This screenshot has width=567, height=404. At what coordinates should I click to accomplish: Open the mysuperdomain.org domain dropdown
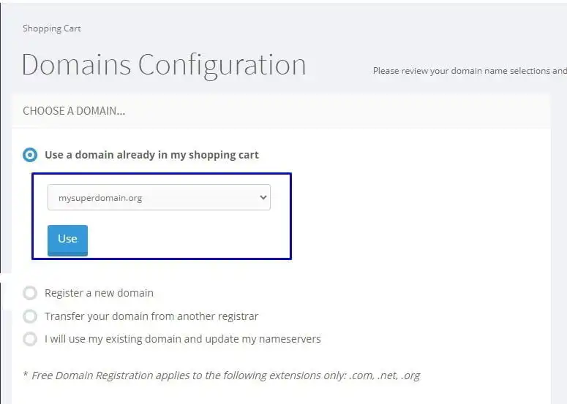click(x=159, y=197)
